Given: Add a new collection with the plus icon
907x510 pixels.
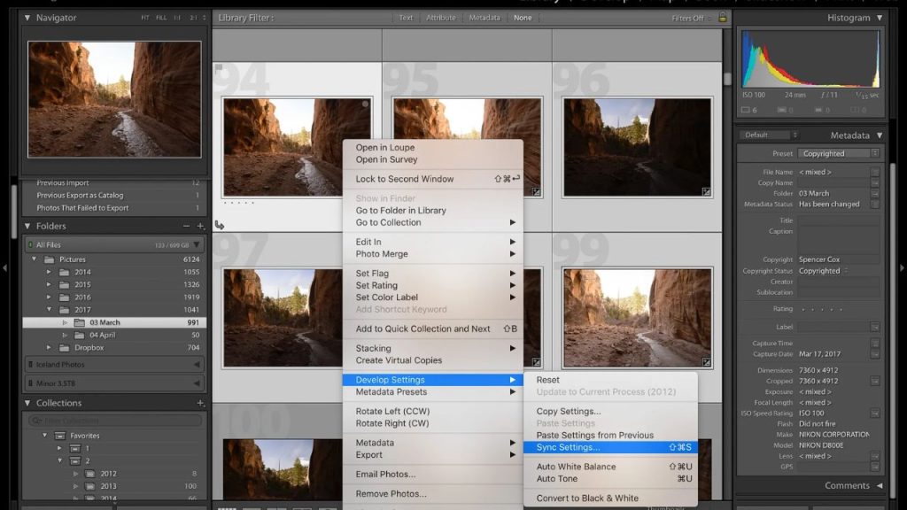Looking at the screenshot, I should 200,403.
